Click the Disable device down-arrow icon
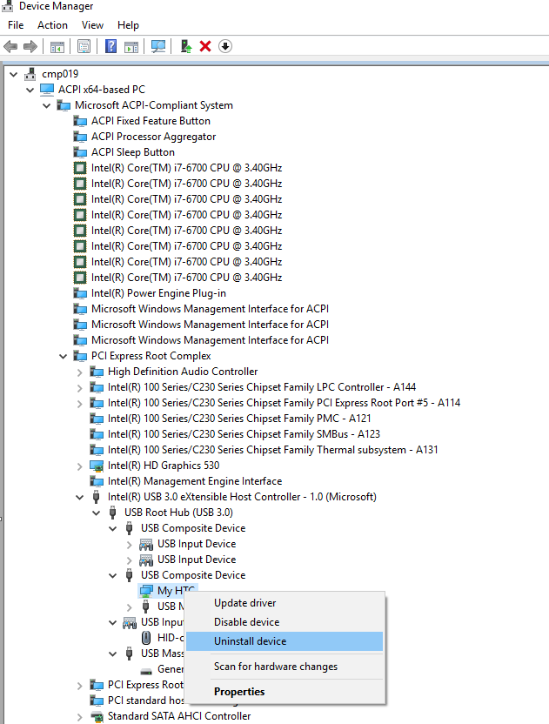The width and height of the screenshot is (549, 724). click(x=225, y=46)
